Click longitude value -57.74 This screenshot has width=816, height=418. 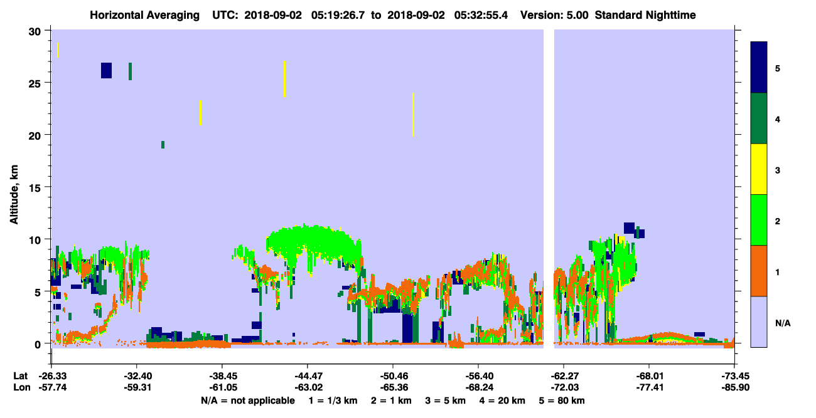[52, 388]
